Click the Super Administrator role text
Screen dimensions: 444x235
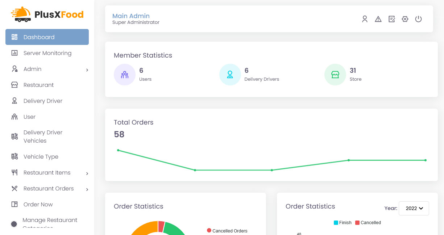tap(136, 22)
